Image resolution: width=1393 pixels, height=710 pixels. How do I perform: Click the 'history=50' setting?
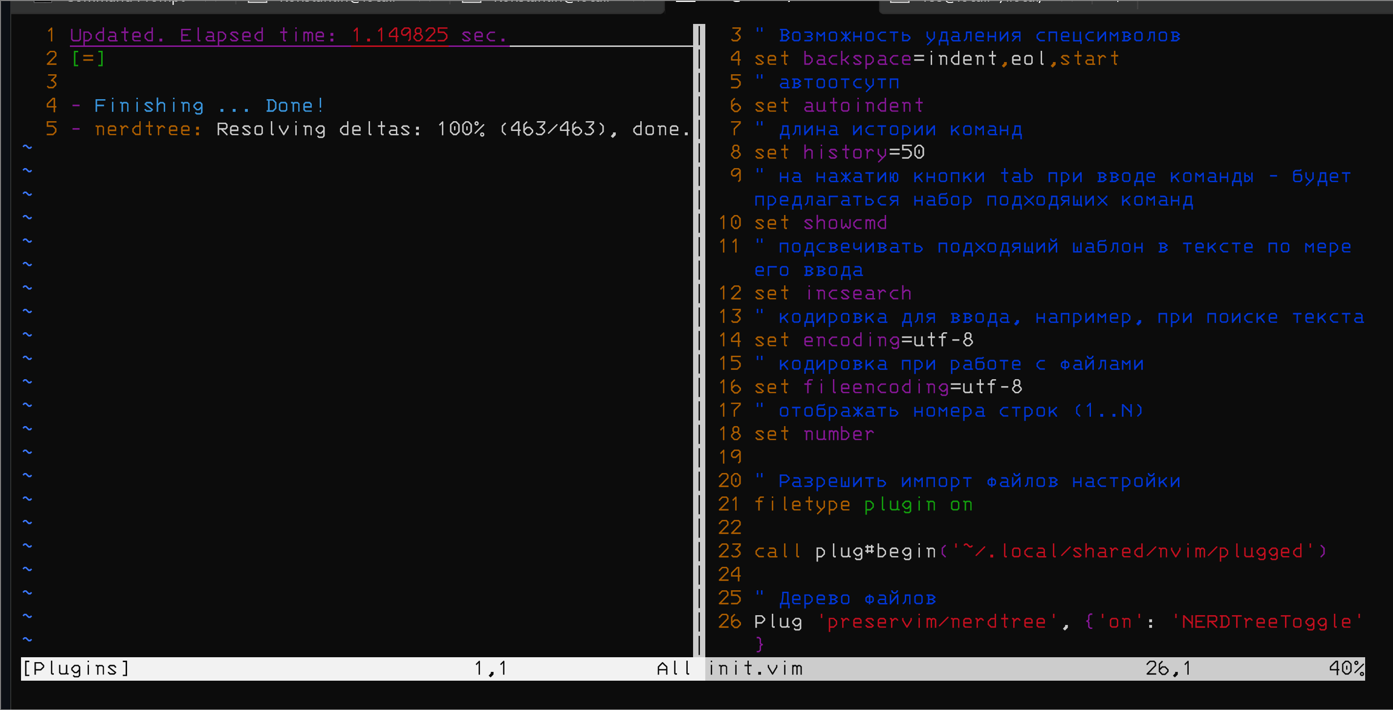864,152
